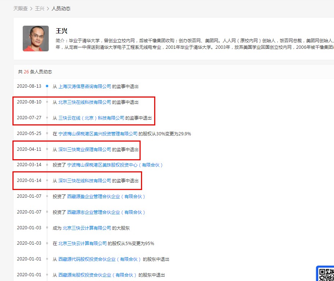This screenshot has height=281, width=334.
Task: Open 宁波梅山保税港区美兴投资管理有限公司 link
Action: click(x=98, y=134)
